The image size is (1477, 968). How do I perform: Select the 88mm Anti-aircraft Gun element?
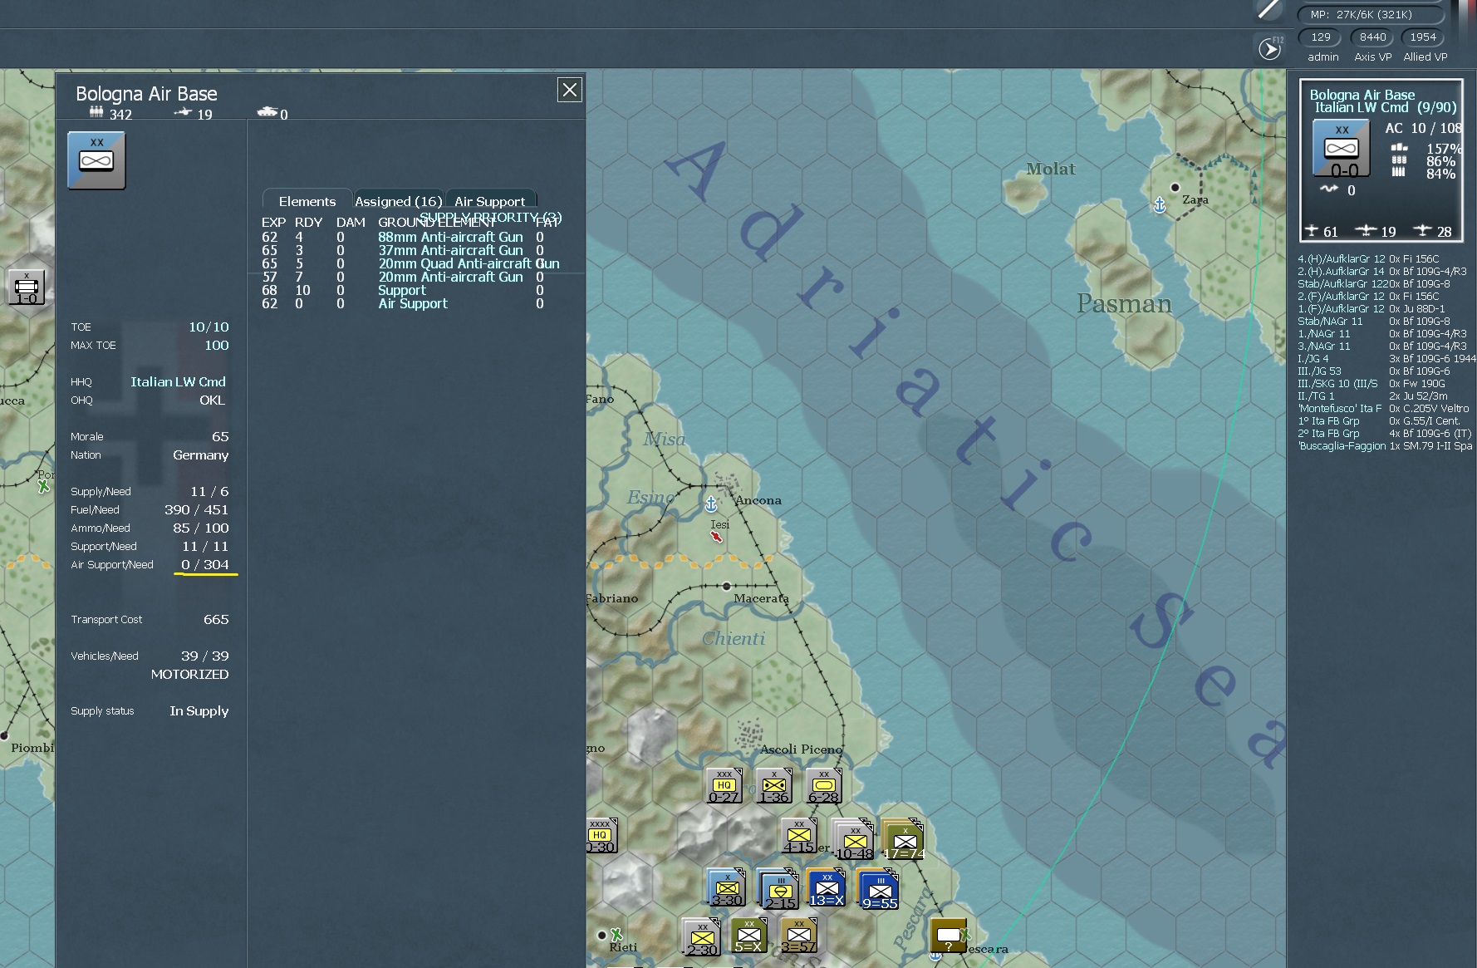coord(450,237)
